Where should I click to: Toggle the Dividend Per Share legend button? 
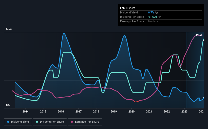[50, 122]
